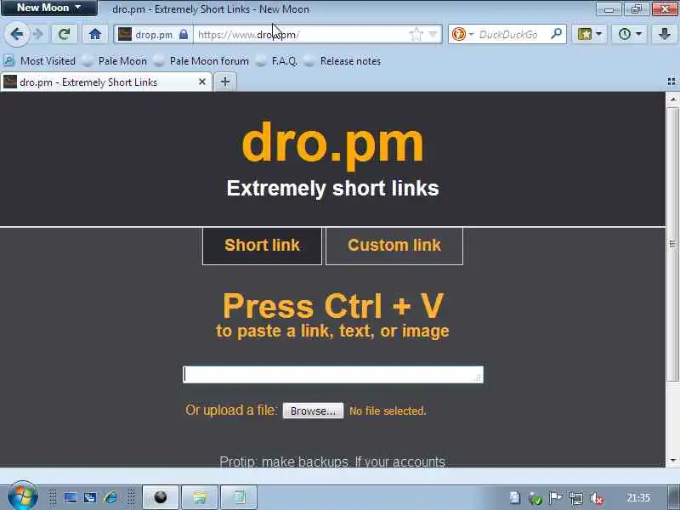Viewport: 680px width, 510px height.
Task: Click the page scrollbar down arrow
Action: (x=672, y=460)
